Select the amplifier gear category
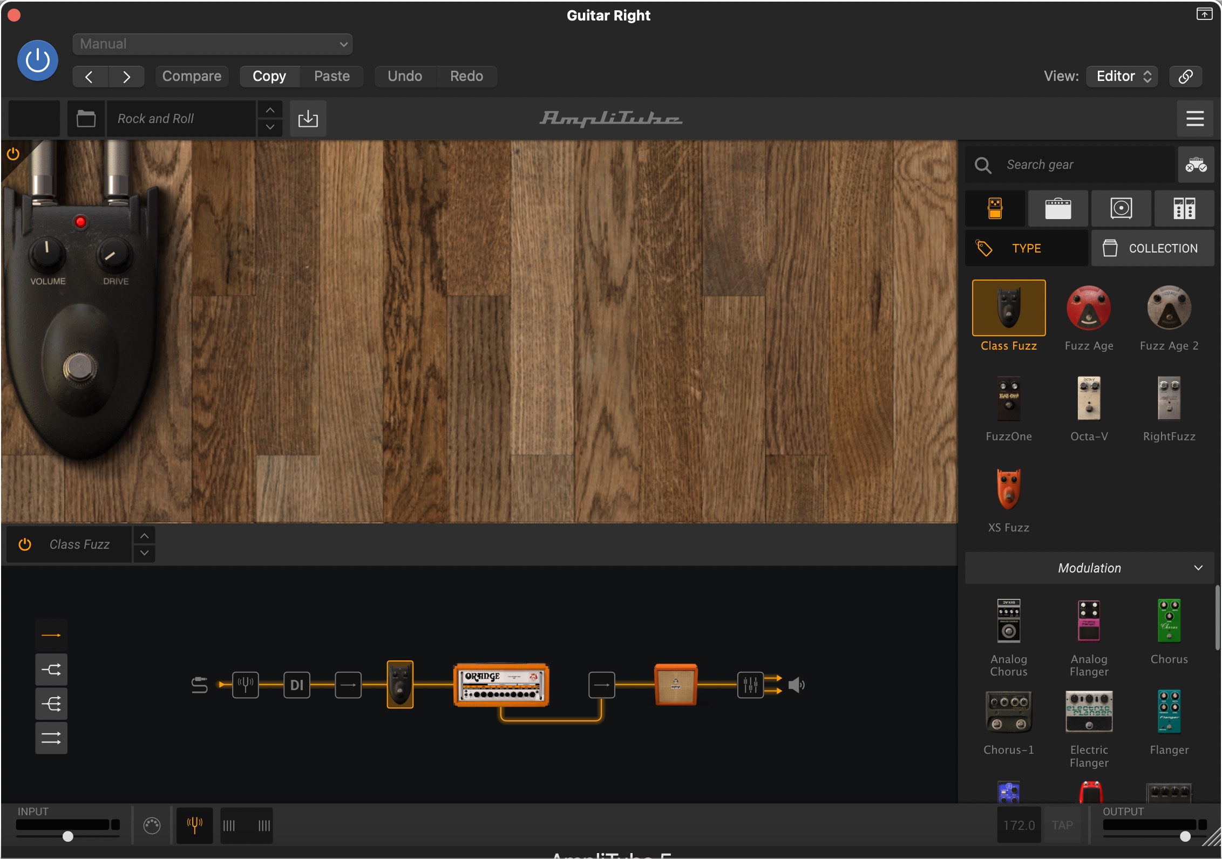Screen dimensions: 1222x859 tap(1058, 208)
